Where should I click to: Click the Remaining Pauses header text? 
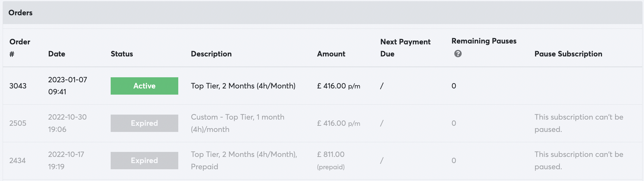pyautogui.click(x=484, y=41)
